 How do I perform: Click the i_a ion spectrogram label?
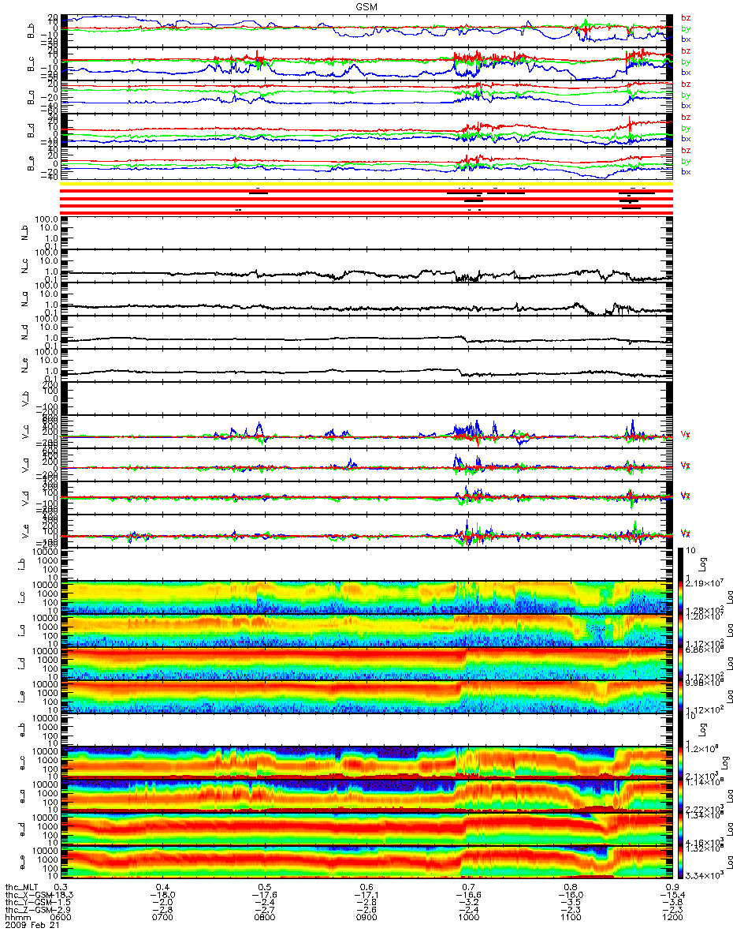click(x=20, y=629)
